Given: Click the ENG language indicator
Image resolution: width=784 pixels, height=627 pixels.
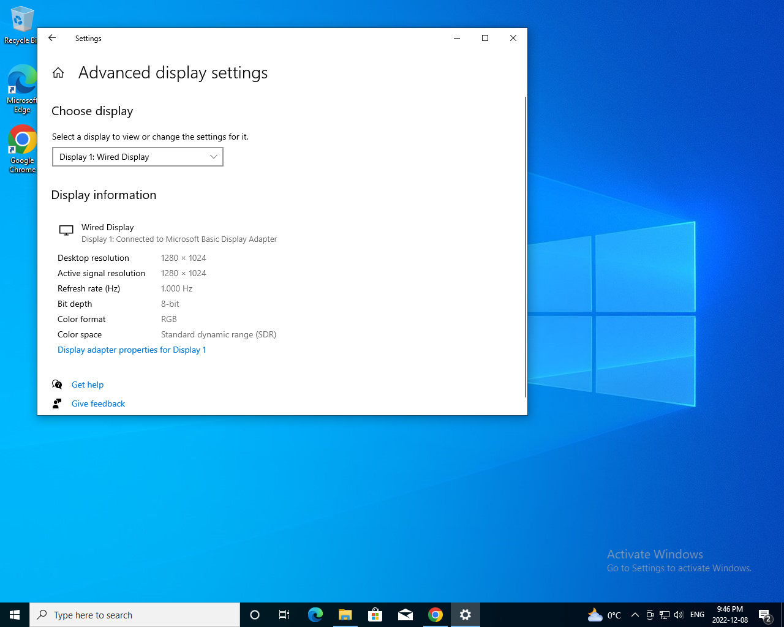Looking at the screenshot, I should click(x=697, y=615).
